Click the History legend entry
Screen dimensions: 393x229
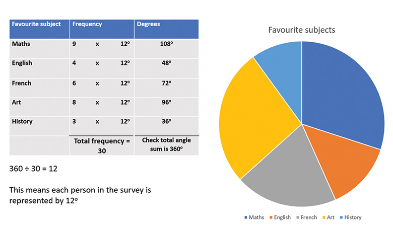(x=351, y=217)
